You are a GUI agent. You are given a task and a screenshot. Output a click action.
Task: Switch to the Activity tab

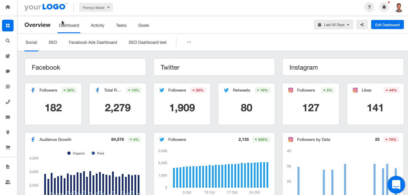(x=98, y=25)
